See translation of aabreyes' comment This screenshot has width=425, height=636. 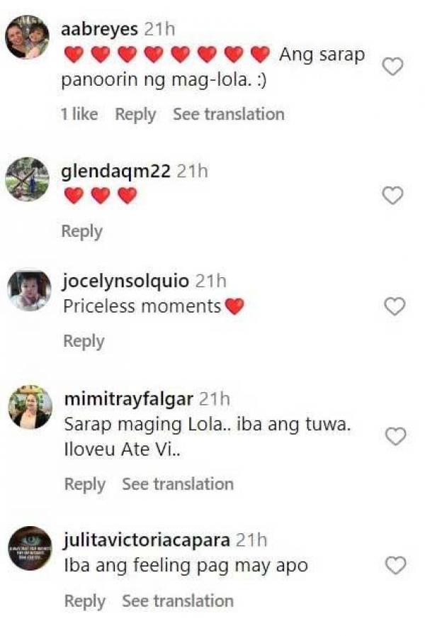coord(228,114)
